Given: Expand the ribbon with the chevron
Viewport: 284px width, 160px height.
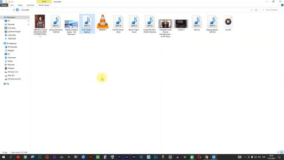Looking at the screenshot, I should (x=279, y=5).
